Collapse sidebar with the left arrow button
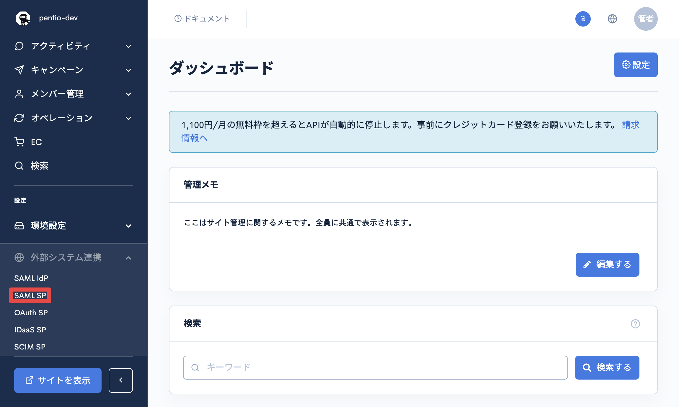The image size is (679, 407). (x=121, y=380)
